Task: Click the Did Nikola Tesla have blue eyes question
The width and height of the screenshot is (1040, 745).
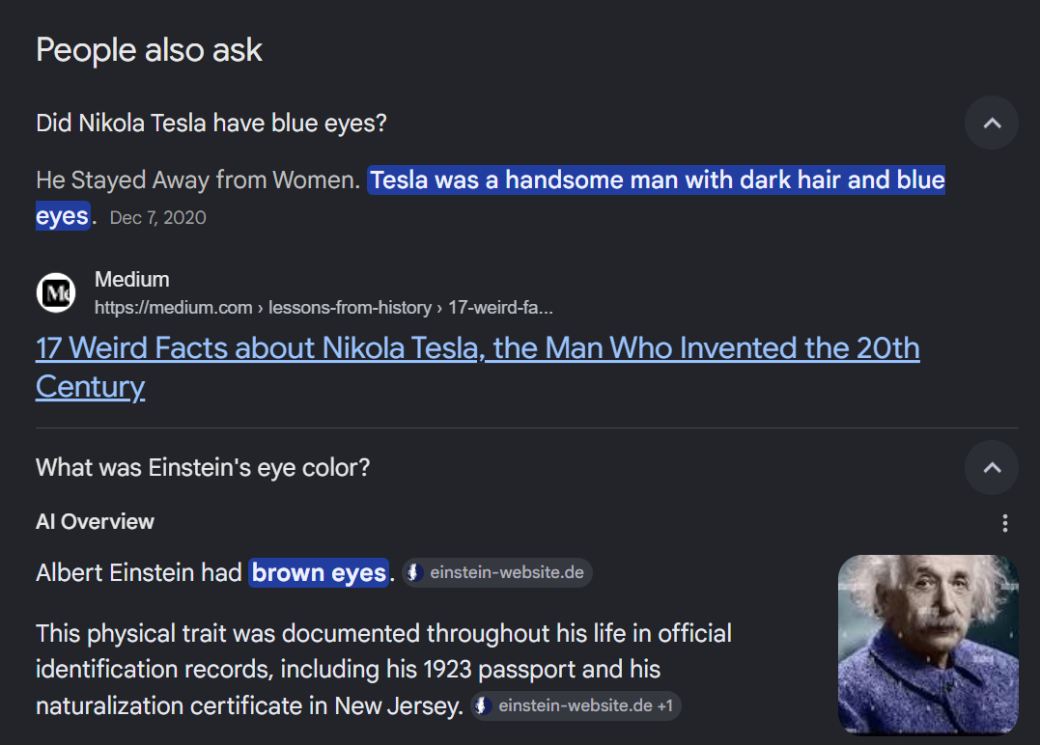Action: click(x=211, y=124)
